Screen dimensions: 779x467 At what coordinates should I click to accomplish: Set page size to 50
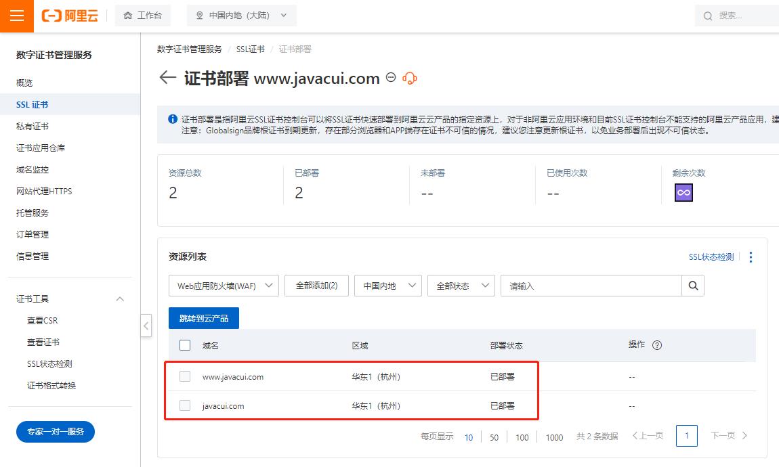494,437
